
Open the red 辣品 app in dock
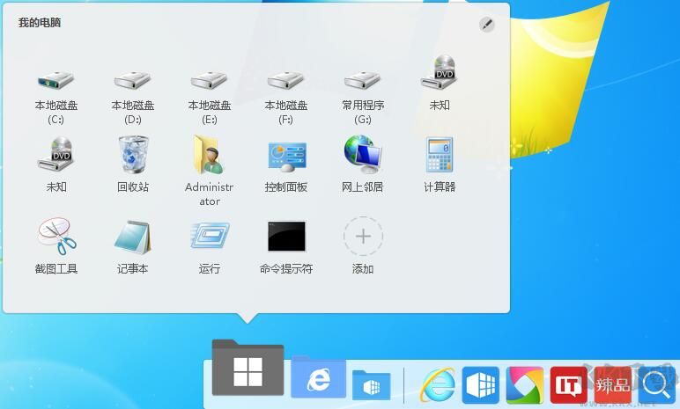(x=613, y=384)
